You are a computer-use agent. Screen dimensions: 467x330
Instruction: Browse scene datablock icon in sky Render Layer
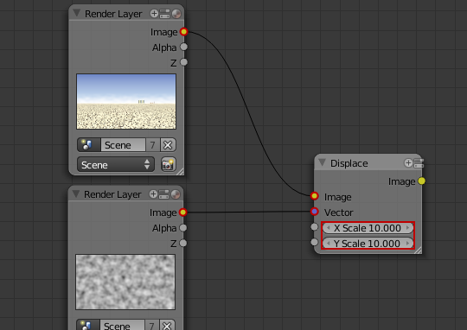click(89, 145)
